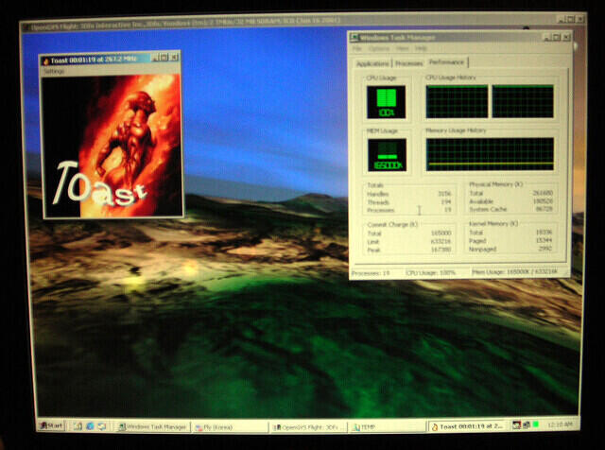The image size is (605, 450).
Task: Open the Settings menu in Toast
Action: [54, 72]
